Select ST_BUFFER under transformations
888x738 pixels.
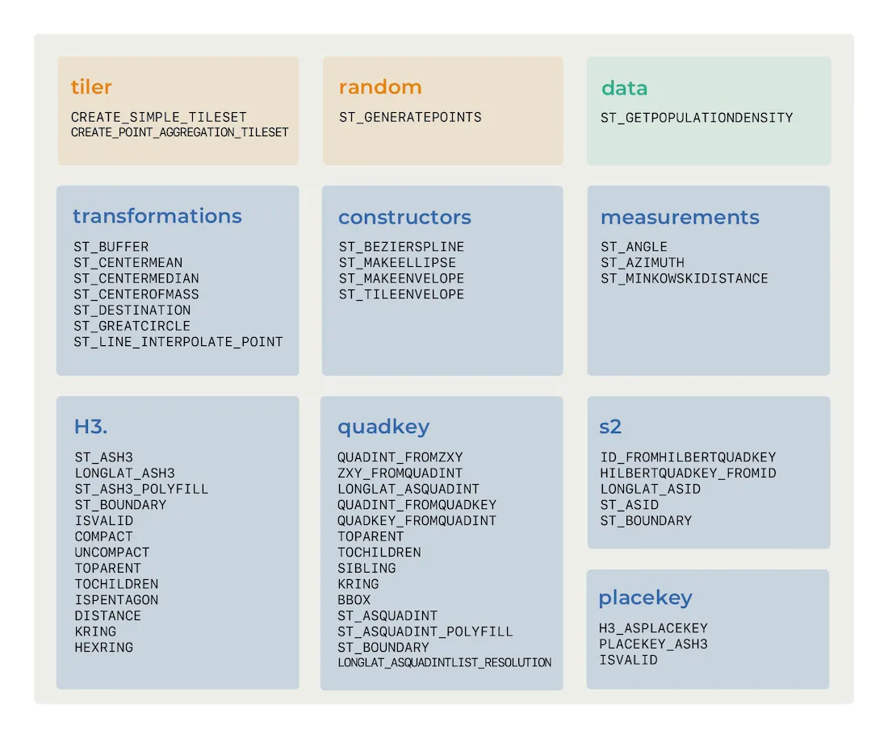click(x=111, y=247)
